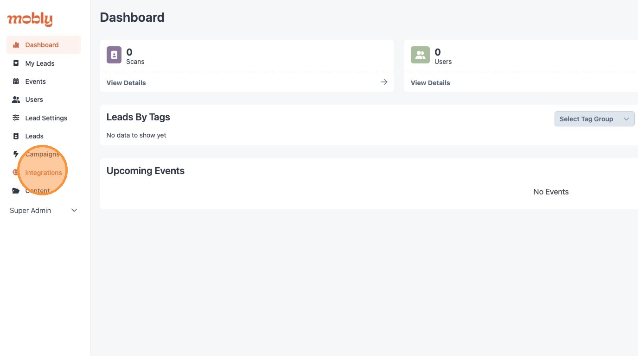Open Integrations from the sidebar
Image resolution: width=638 pixels, height=356 pixels.
pos(44,173)
